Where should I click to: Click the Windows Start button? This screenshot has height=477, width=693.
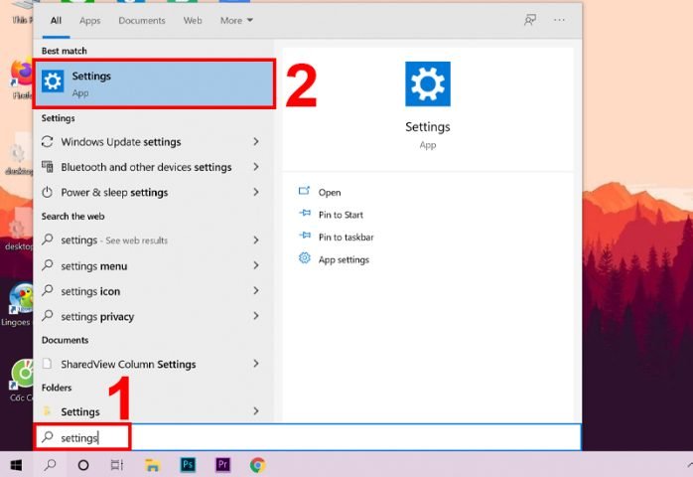pos(16,464)
